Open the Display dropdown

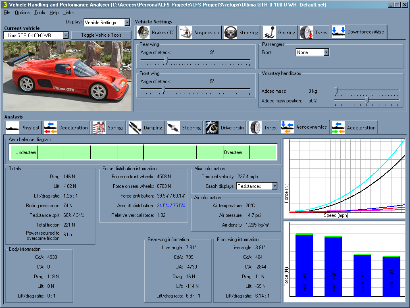(127, 23)
